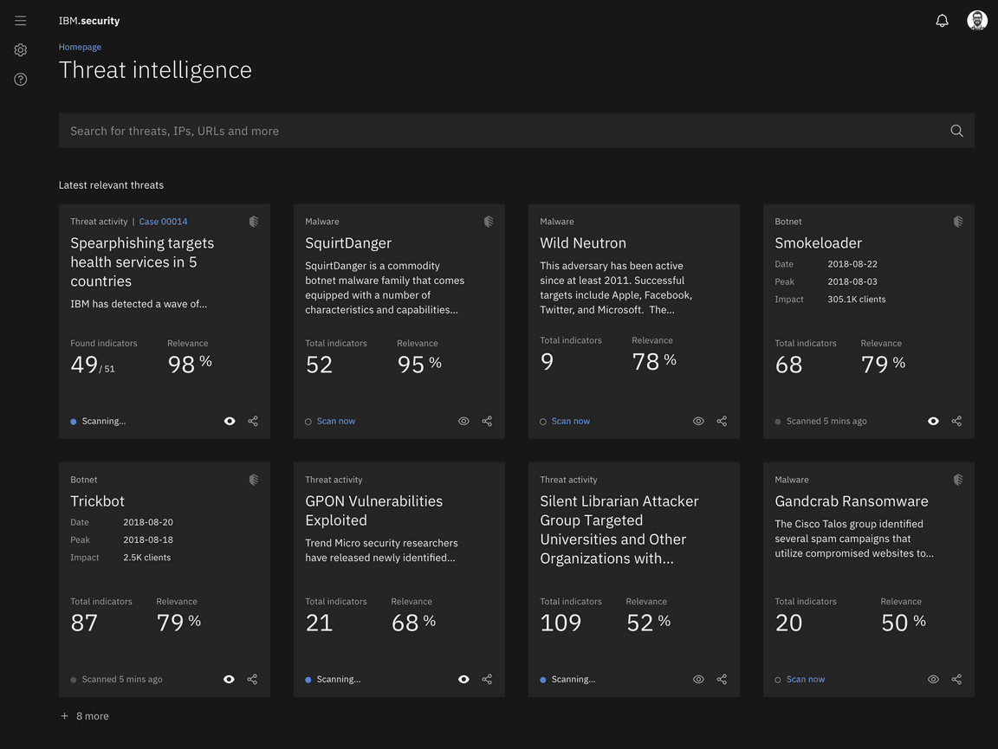
Task: Open the settings gear in sidebar
Action: 21,50
